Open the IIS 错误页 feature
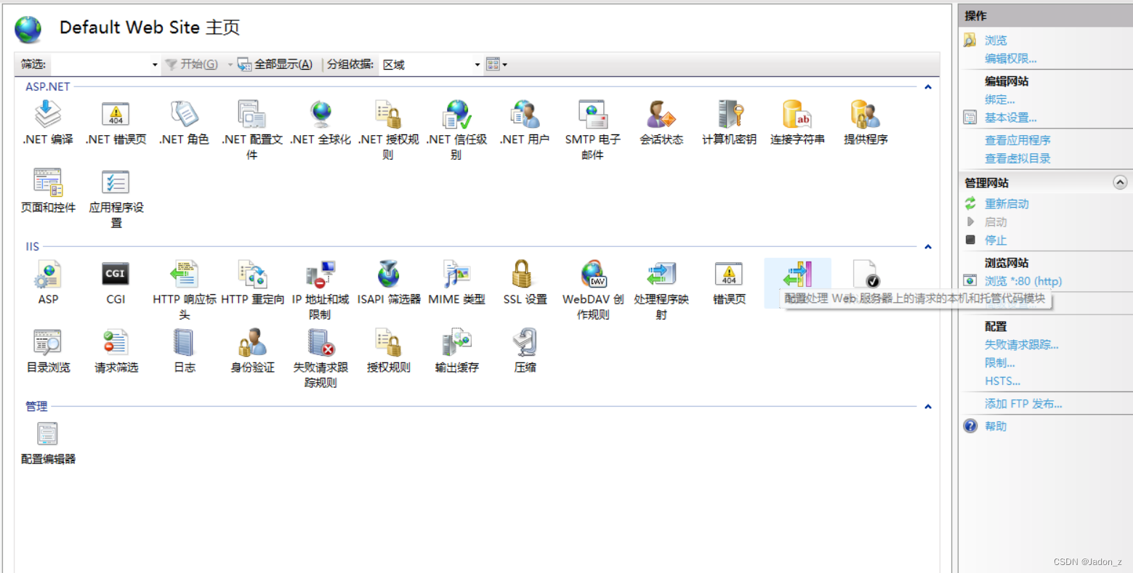 [x=729, y=283]
